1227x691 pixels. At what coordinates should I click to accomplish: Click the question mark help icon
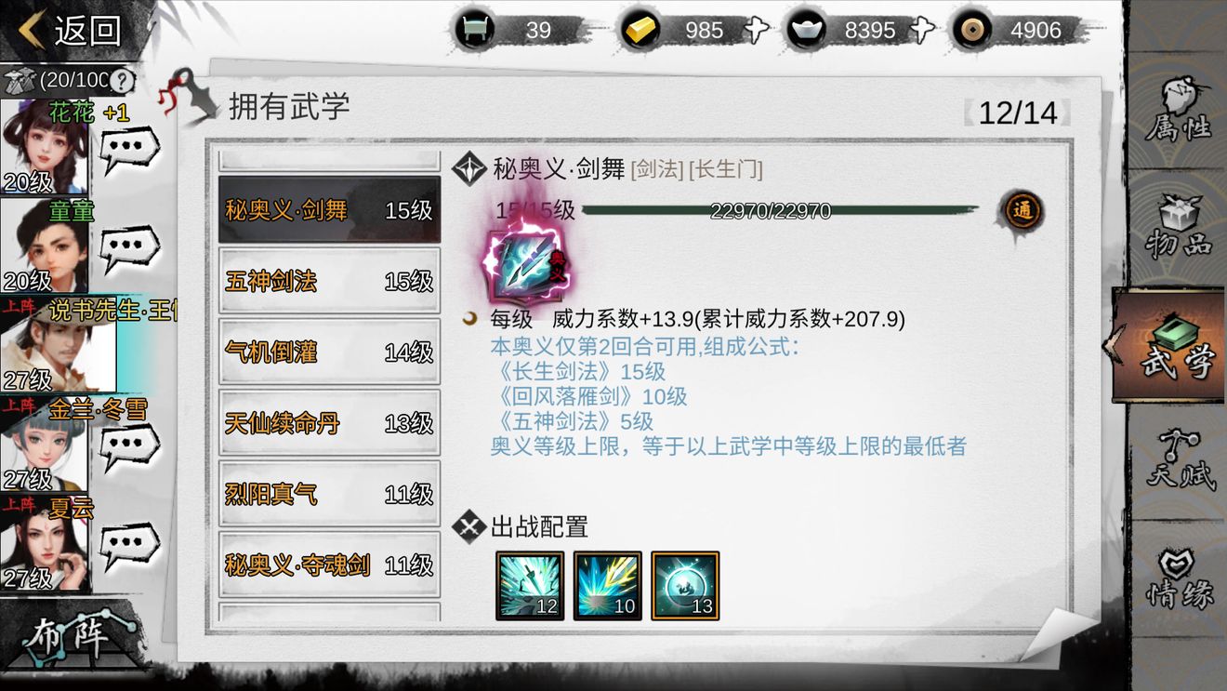(x=123, y=81)
